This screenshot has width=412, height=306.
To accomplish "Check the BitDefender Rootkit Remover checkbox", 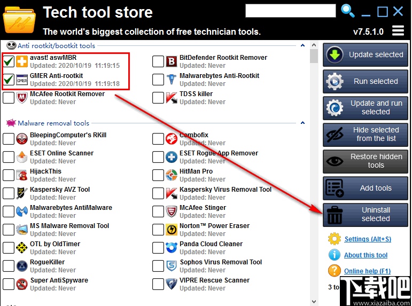I will [158, 61].
